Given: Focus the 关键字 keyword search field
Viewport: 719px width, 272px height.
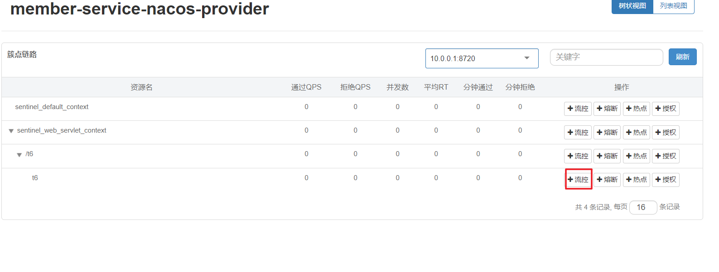Looking at the screenshot, I should 606,57.
